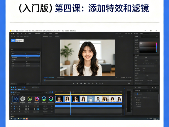The width and height of the screenshot is (169, 127).
Task: Switch to the second tab above preview
Action: [51, 36]
